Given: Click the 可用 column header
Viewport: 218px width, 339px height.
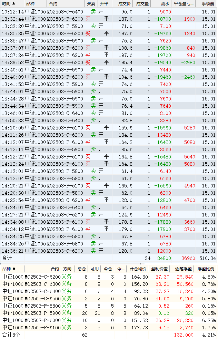Looking at the screenshot, I should tap(95, 269).
